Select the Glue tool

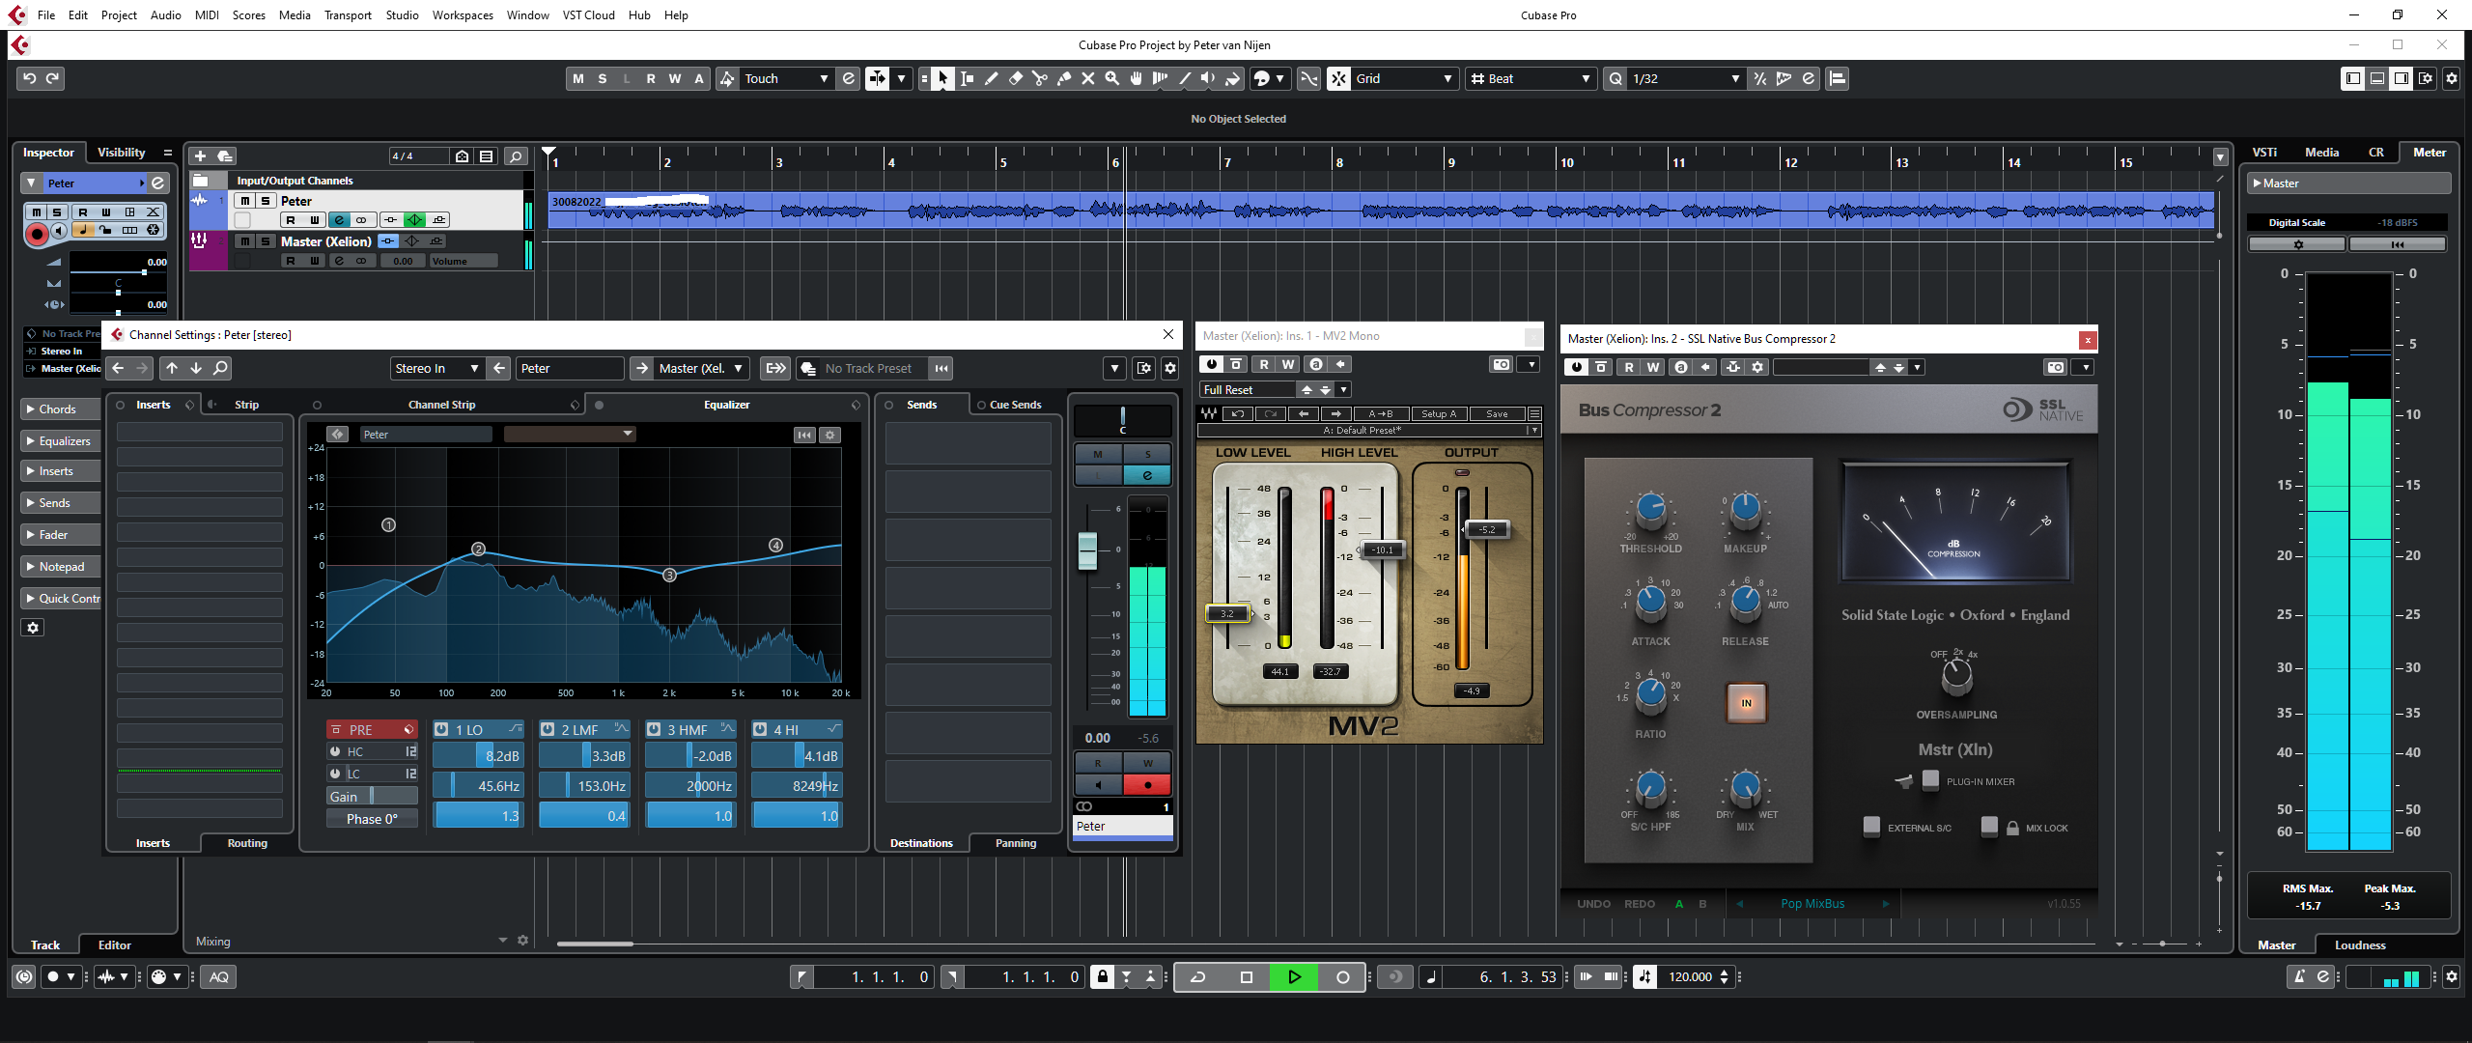1063,78
